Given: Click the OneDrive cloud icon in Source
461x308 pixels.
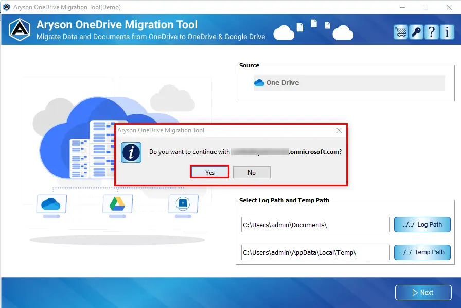Looking at the screenshot, I should coord(259,83).
